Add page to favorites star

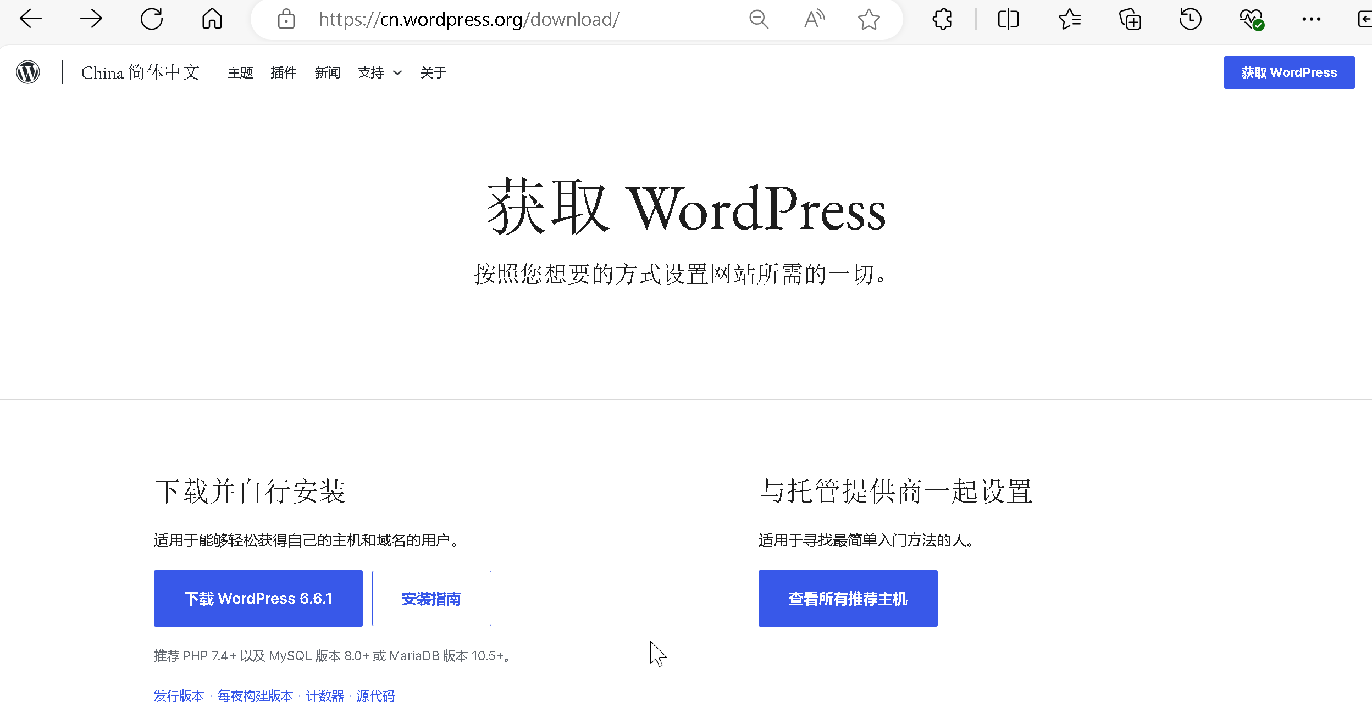click(x=868, y=20)
